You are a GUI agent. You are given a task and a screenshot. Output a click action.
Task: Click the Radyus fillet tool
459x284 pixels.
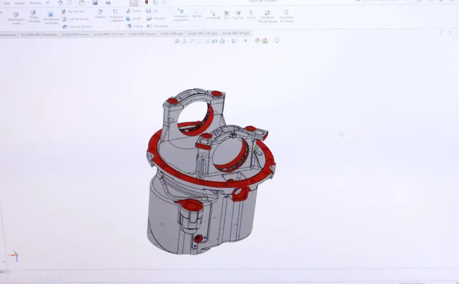pos(100,14)
